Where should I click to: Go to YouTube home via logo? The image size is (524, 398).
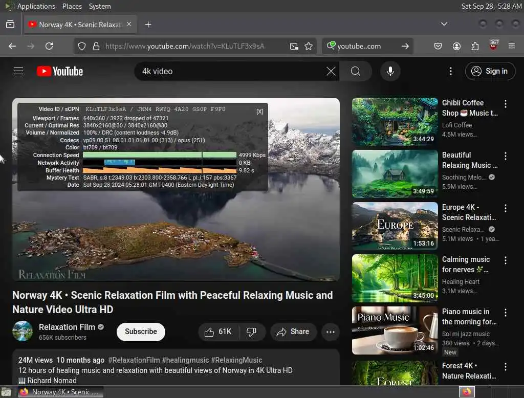tap(60, 71)
